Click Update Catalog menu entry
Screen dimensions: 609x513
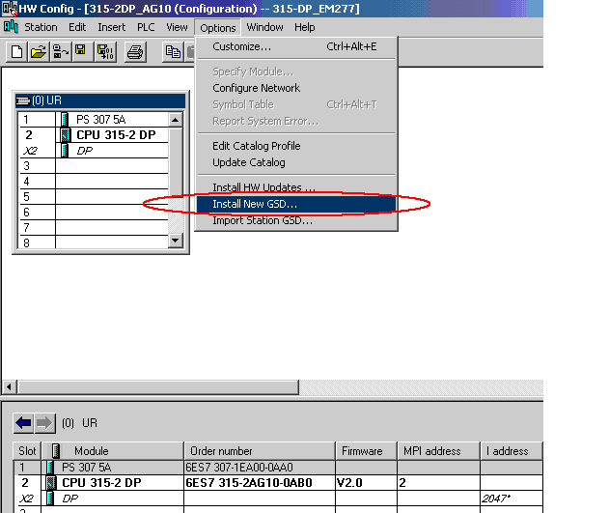248,162
